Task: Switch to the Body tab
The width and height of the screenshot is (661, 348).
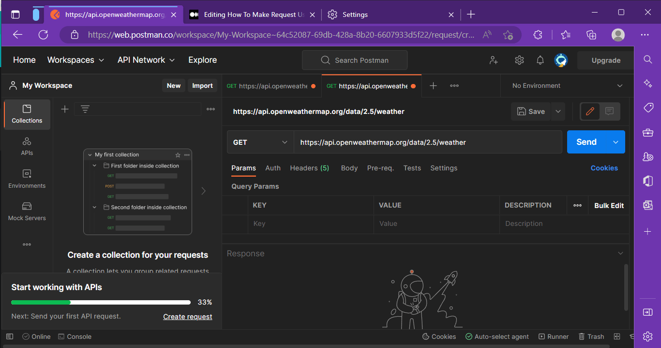Action: click(349, 168)
